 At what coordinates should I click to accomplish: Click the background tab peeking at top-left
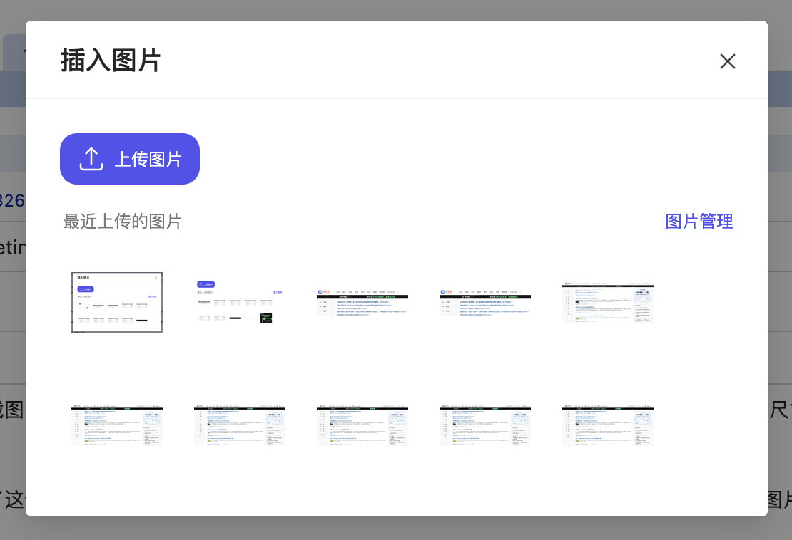(13, 50)
